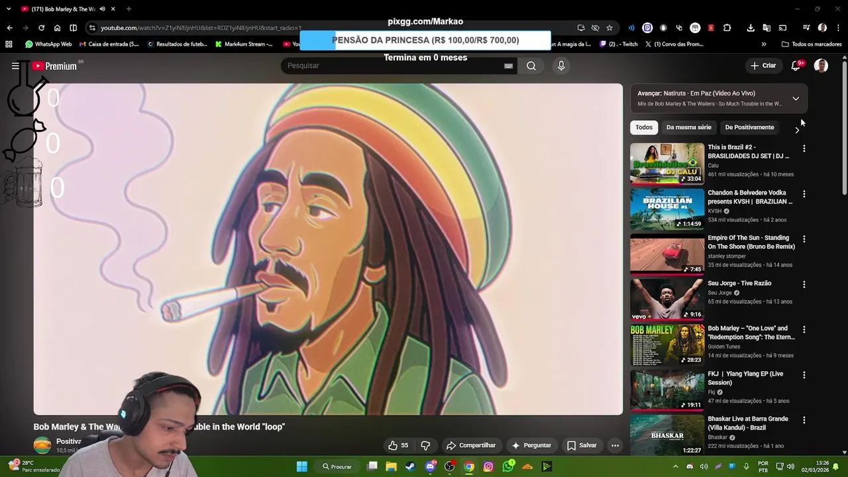Viewport: 848px width, 477px height.
Task: Open WhatsApp from the taskbar
Action: point(508,466)
